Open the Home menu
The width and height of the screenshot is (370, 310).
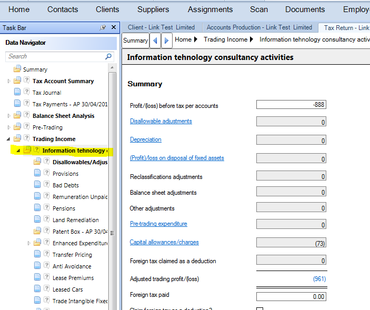point(19,9)
